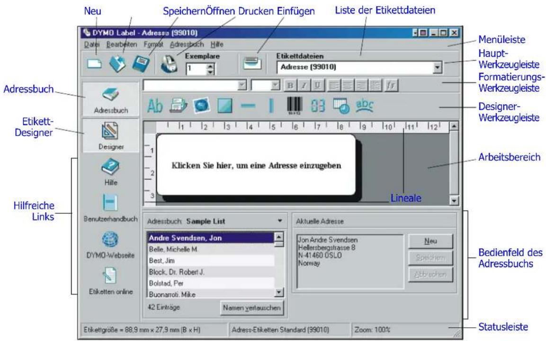Click the Etikettgröße status bar entry
This screenshot has width=546, height=341.
142,330
